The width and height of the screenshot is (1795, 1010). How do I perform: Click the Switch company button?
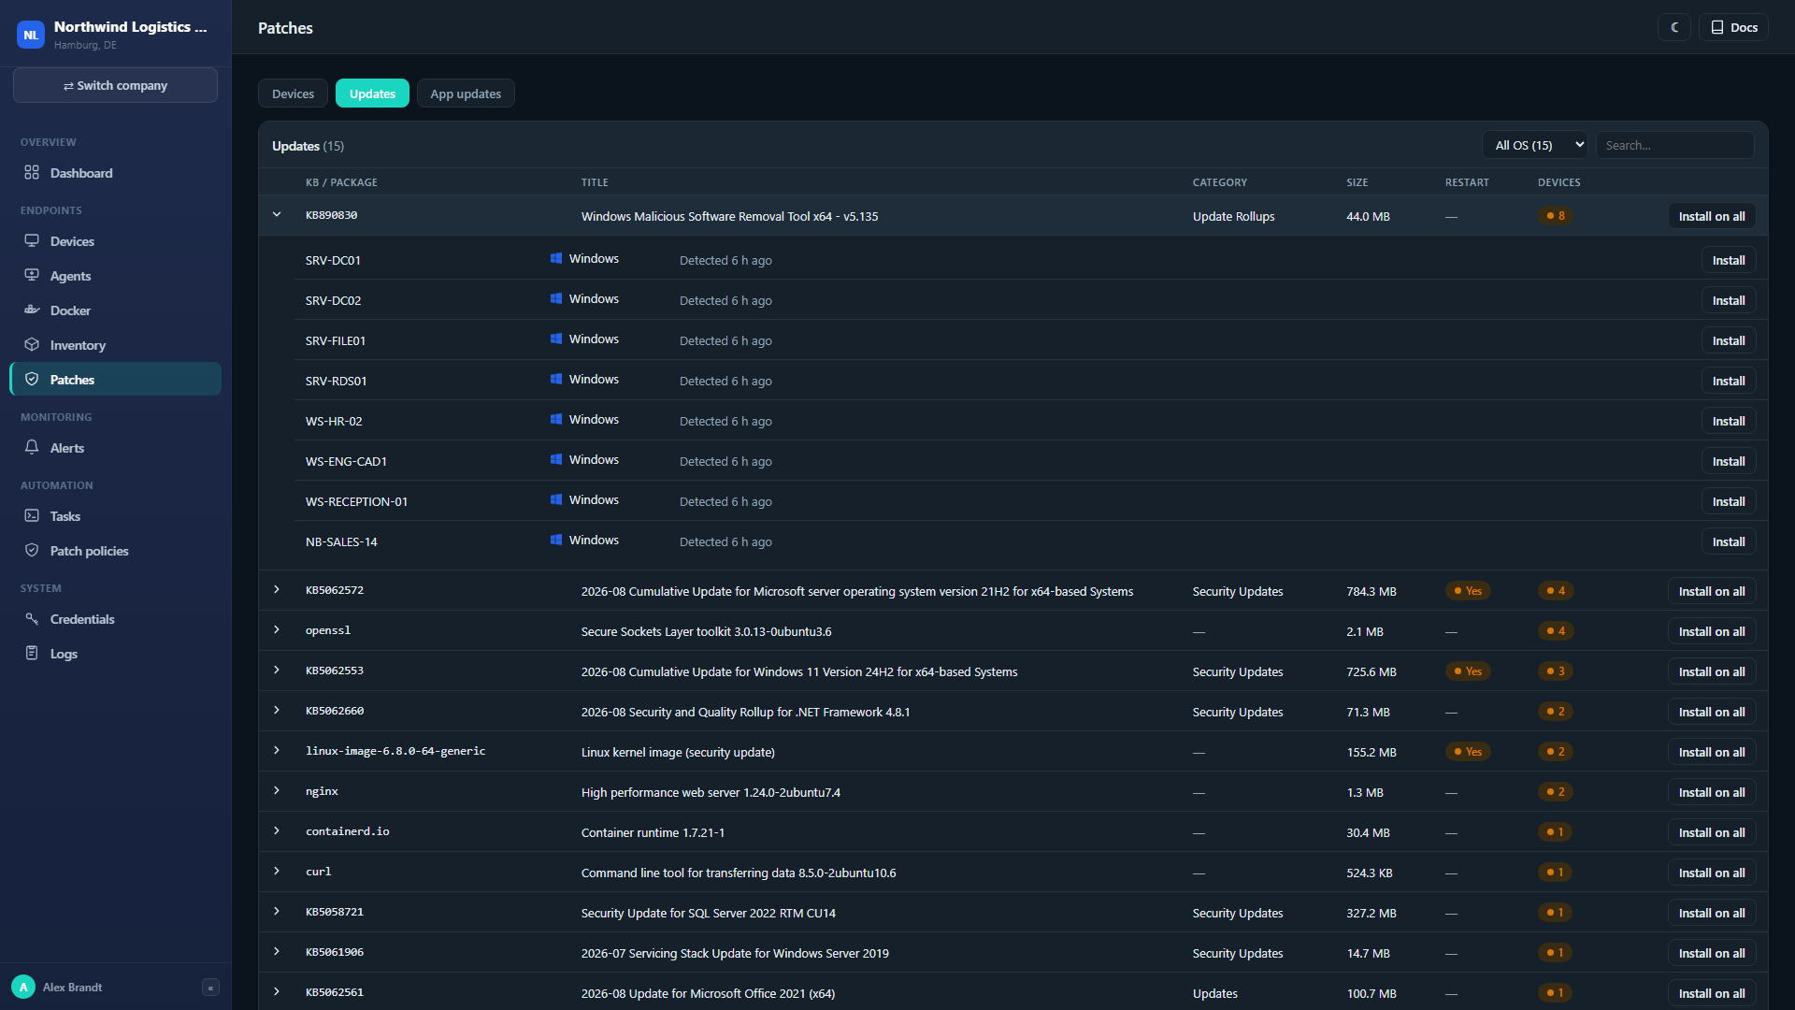pos(115,85)
